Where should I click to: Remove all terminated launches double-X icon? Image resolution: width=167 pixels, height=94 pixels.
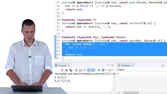70,70
